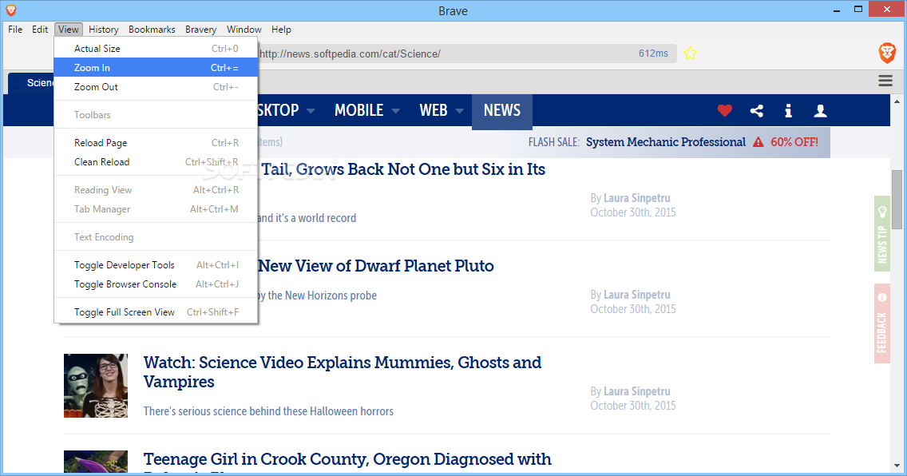Click Laura Sinpetru author on Vampires article

637,391
